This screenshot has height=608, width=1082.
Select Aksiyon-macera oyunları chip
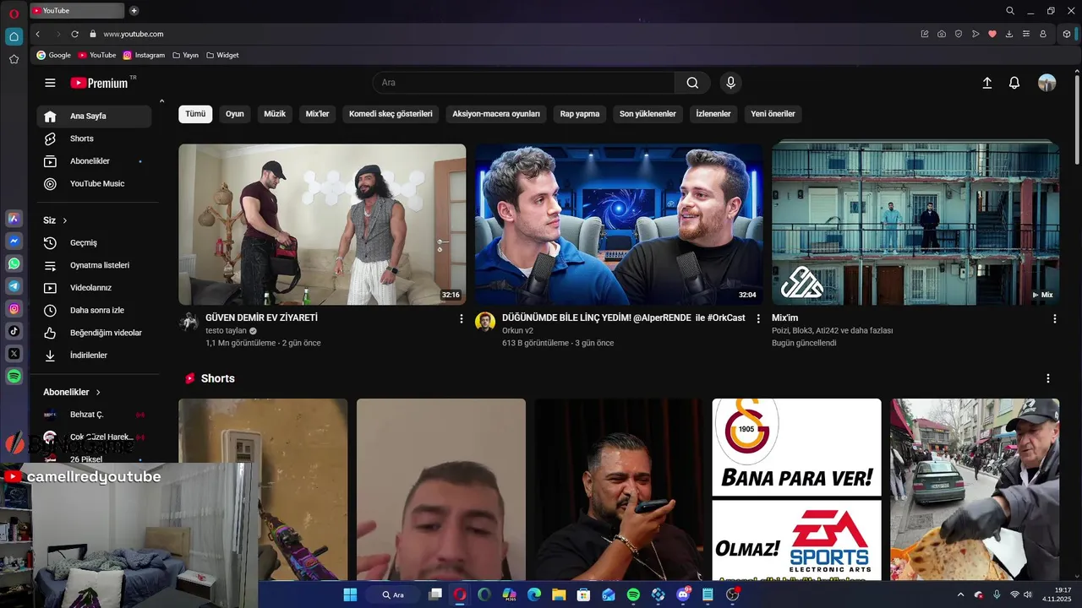pos(496,114)
